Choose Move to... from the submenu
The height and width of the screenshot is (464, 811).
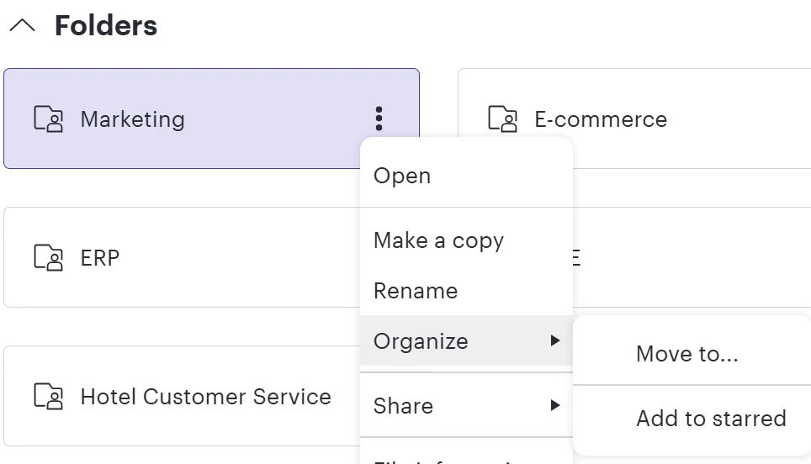686,354
